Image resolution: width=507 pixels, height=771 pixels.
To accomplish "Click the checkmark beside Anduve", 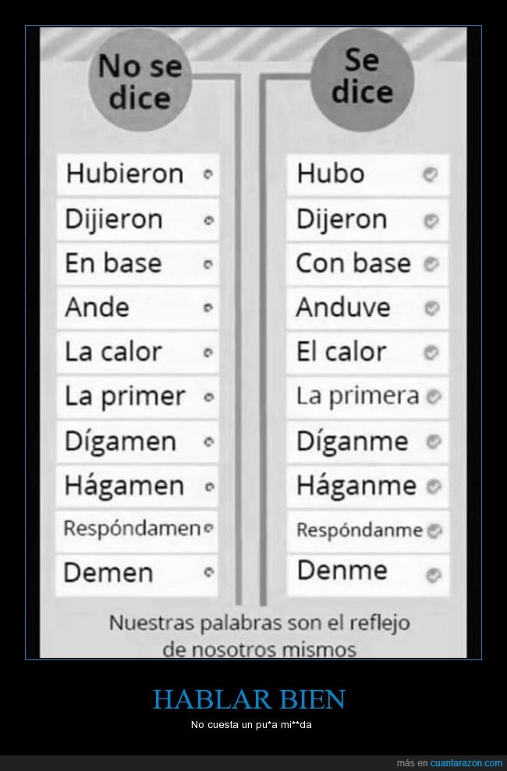I will pyautogui.click(x=431, y=308).
